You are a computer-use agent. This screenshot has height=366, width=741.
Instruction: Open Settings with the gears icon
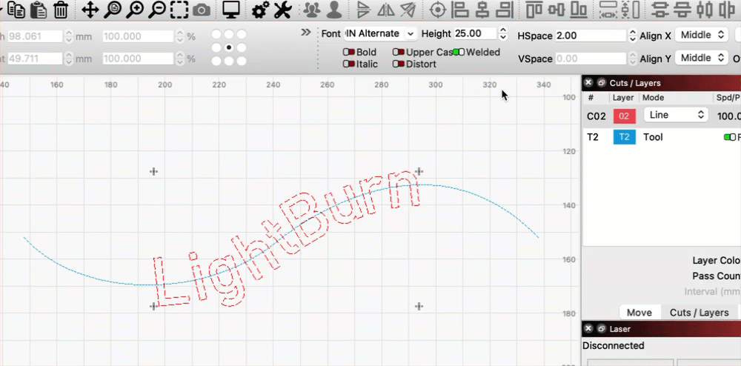point(260,10)
